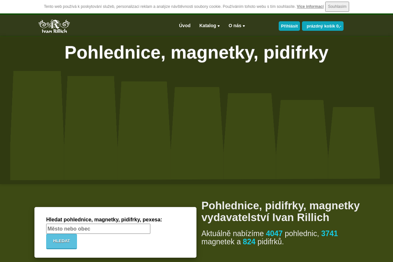Focus the Město nebo obec search field
The height and width of the screenshot is (262, 393).
click(x=98, y=229)
